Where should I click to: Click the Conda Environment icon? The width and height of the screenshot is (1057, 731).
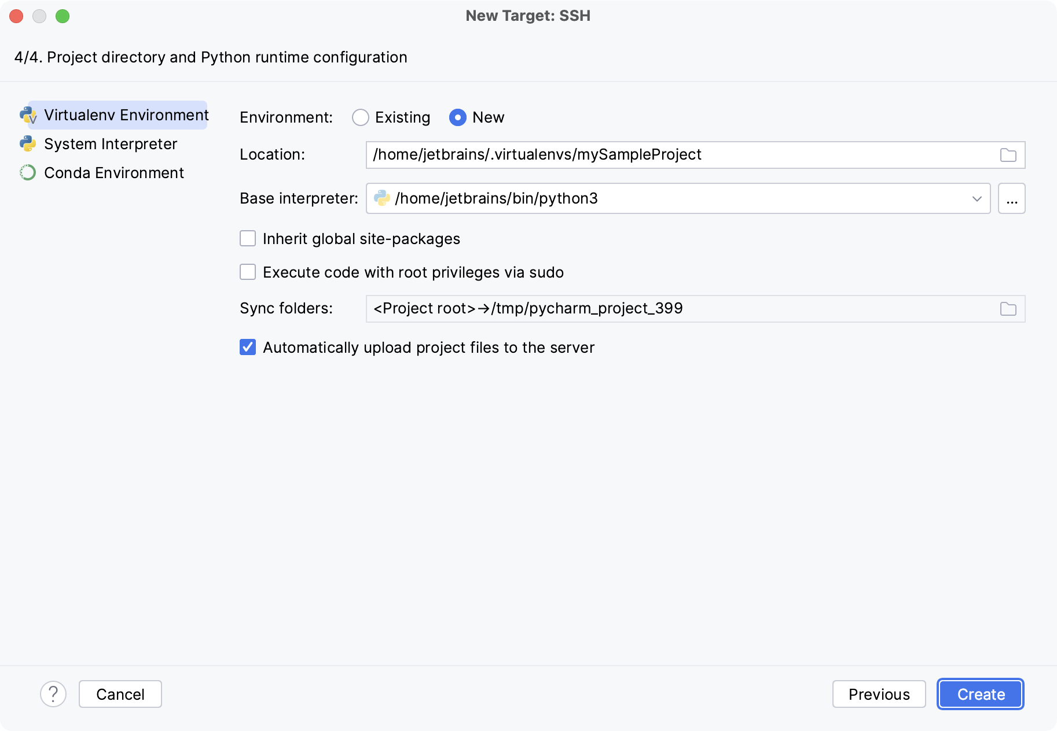coord(29,172)
